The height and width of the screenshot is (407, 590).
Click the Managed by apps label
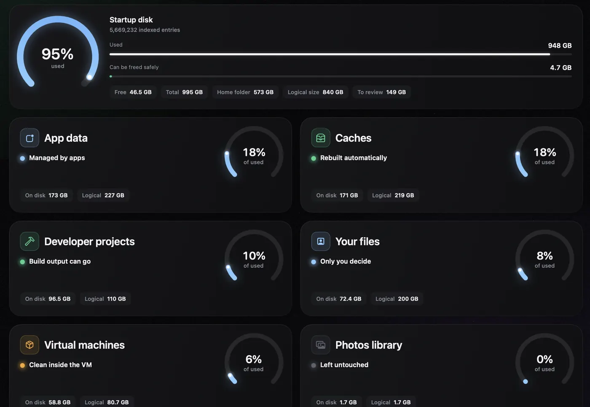pyautogui.click(x=57, y=158)
